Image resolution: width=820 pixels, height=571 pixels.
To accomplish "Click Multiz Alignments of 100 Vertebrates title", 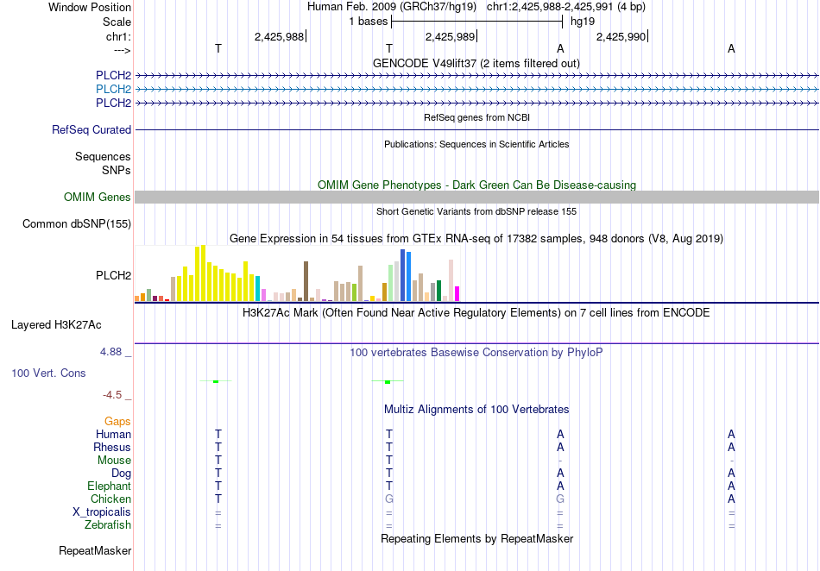I will tap(476, 410).
